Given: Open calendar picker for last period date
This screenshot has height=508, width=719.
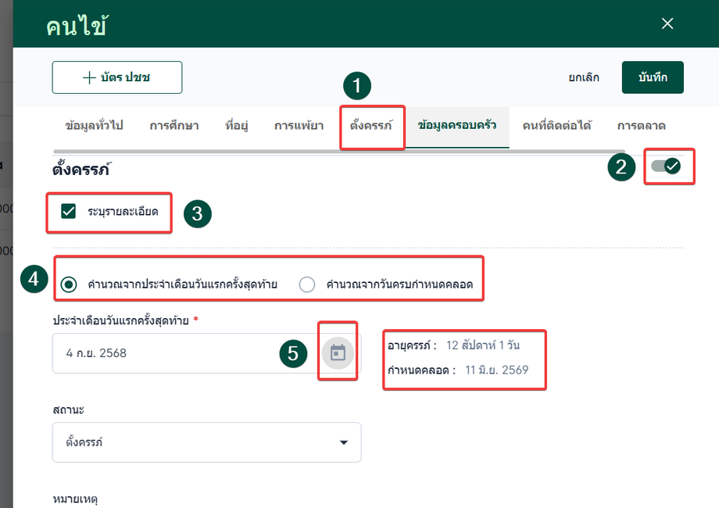Looking at the screenshot, I should 338,352.
